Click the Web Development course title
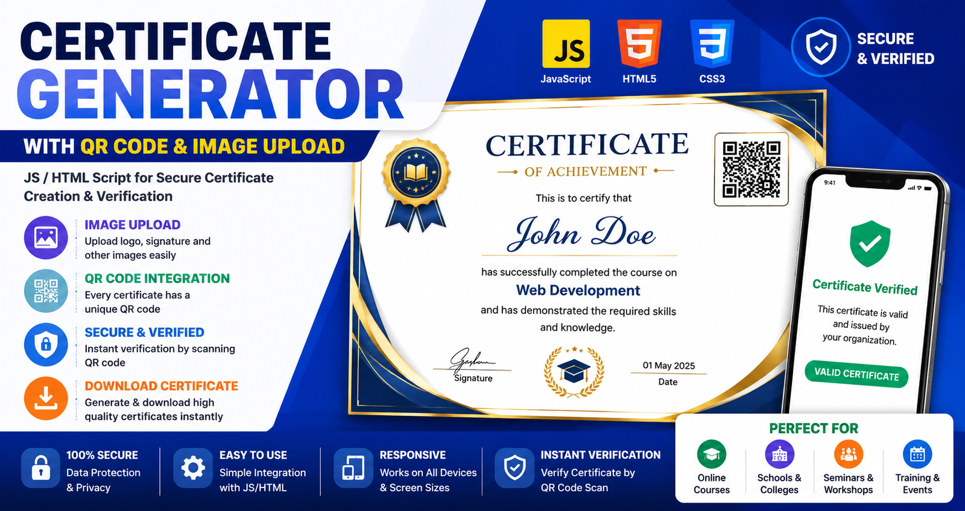This screenshot has height=511, width=965. click(x=578, y=290)
